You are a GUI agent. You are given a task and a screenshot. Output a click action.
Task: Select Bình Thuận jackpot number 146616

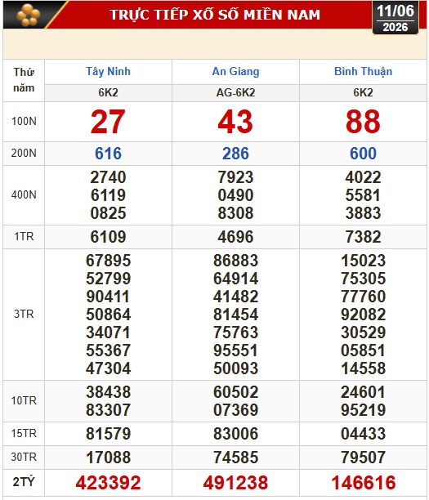coord(364,483)
